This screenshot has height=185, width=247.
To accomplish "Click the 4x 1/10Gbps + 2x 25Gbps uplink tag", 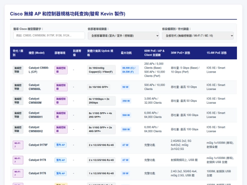I will point(101,100).
